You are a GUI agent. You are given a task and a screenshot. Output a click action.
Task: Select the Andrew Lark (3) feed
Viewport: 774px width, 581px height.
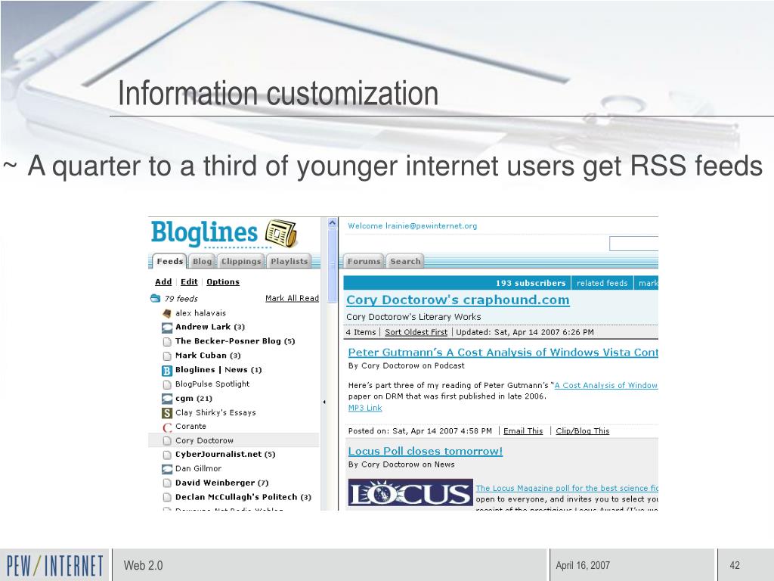[x=210, y=327]
